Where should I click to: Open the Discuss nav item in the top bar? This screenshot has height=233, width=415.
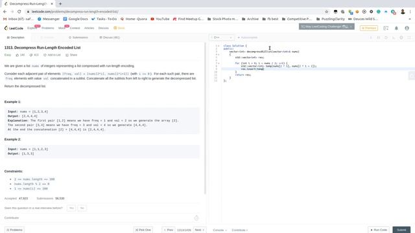pos(104,28)
